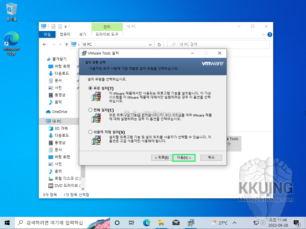Click the 표준 설치 installer icon
This screenshot has width=306, height=229.
(97, 96)
